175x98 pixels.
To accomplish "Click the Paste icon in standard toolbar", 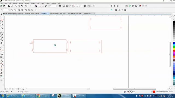I will click(22, 6).
